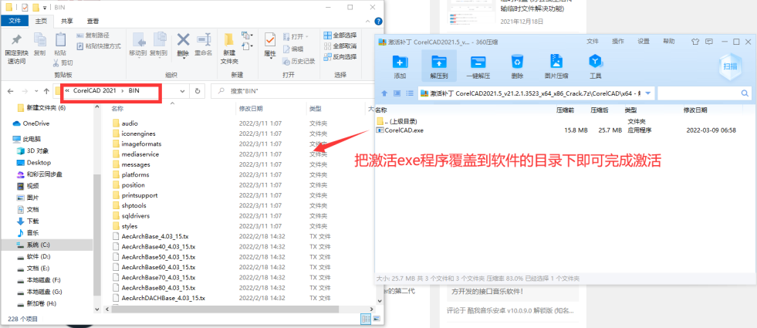Click CorelCAD 2021 in the address breadcrumb
Viewport: 757px width, 328px height.
(96, 91)
